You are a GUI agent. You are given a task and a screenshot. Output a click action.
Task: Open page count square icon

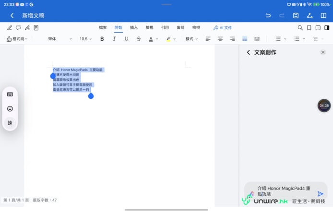point(318,28)
